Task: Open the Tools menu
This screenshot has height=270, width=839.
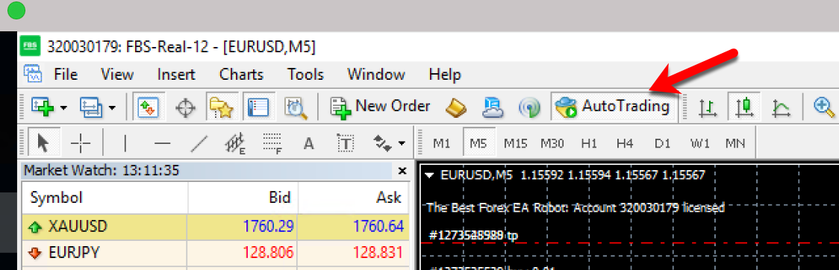Action: pos(305,75)
